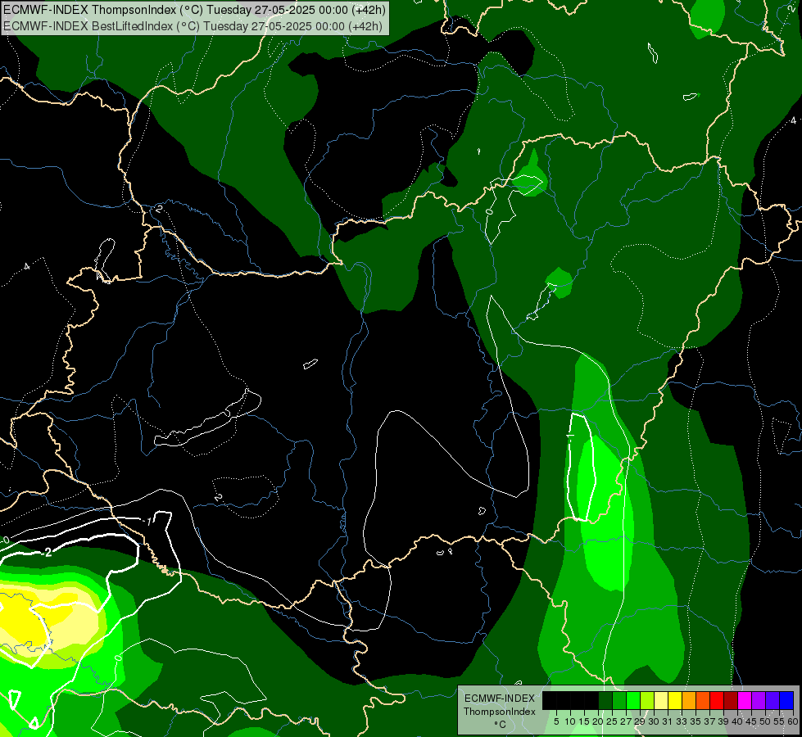The height and width of the screenshot is (737, 802).
Task: Click the 'ECMWF-INDEX' label in the legend box
Action: (500, 699)
